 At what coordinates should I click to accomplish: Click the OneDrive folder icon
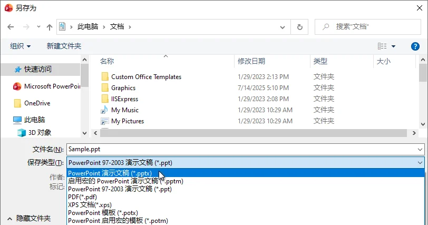(x=17, y=103)
